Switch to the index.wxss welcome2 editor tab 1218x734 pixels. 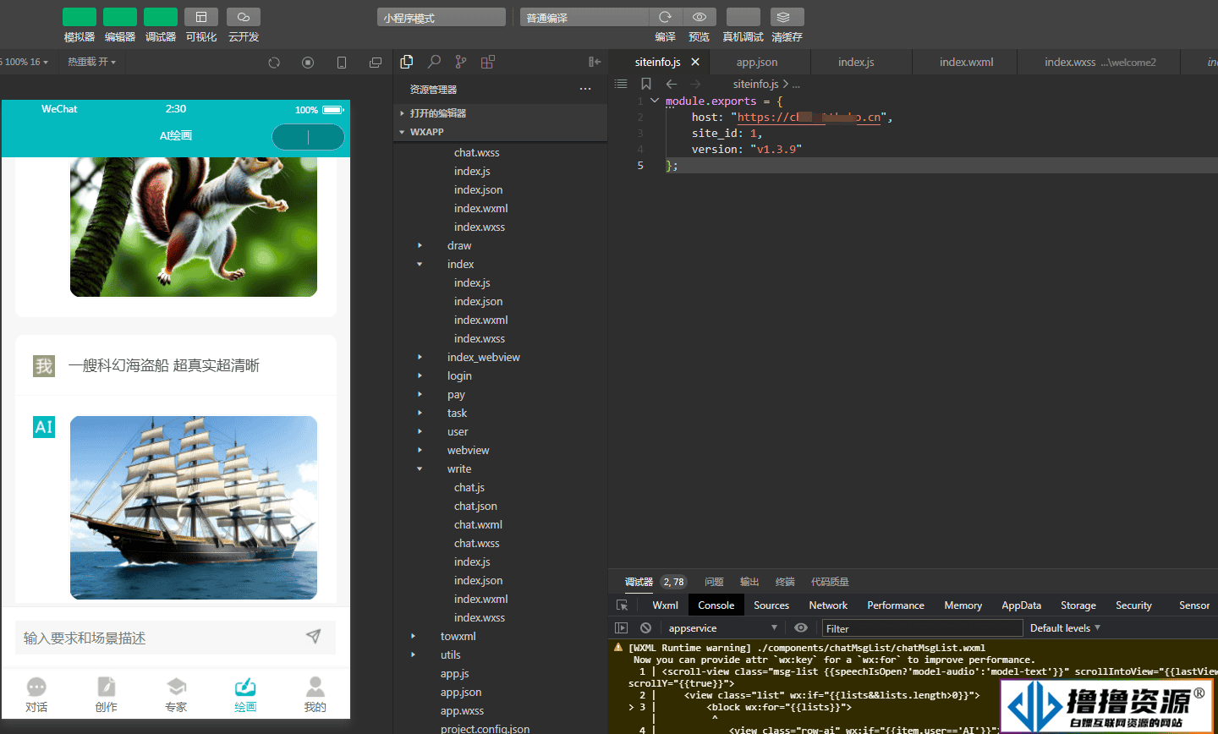click(1100, 62)
